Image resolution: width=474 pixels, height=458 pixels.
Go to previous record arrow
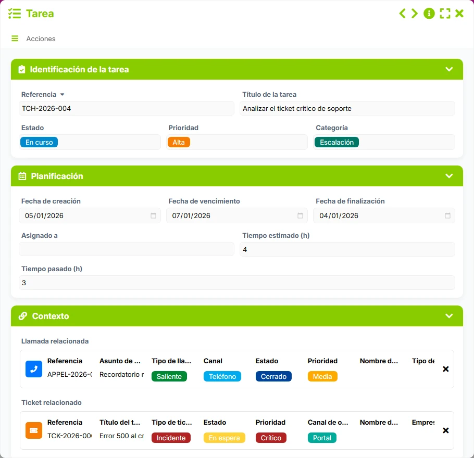click(x=402, y=14)
